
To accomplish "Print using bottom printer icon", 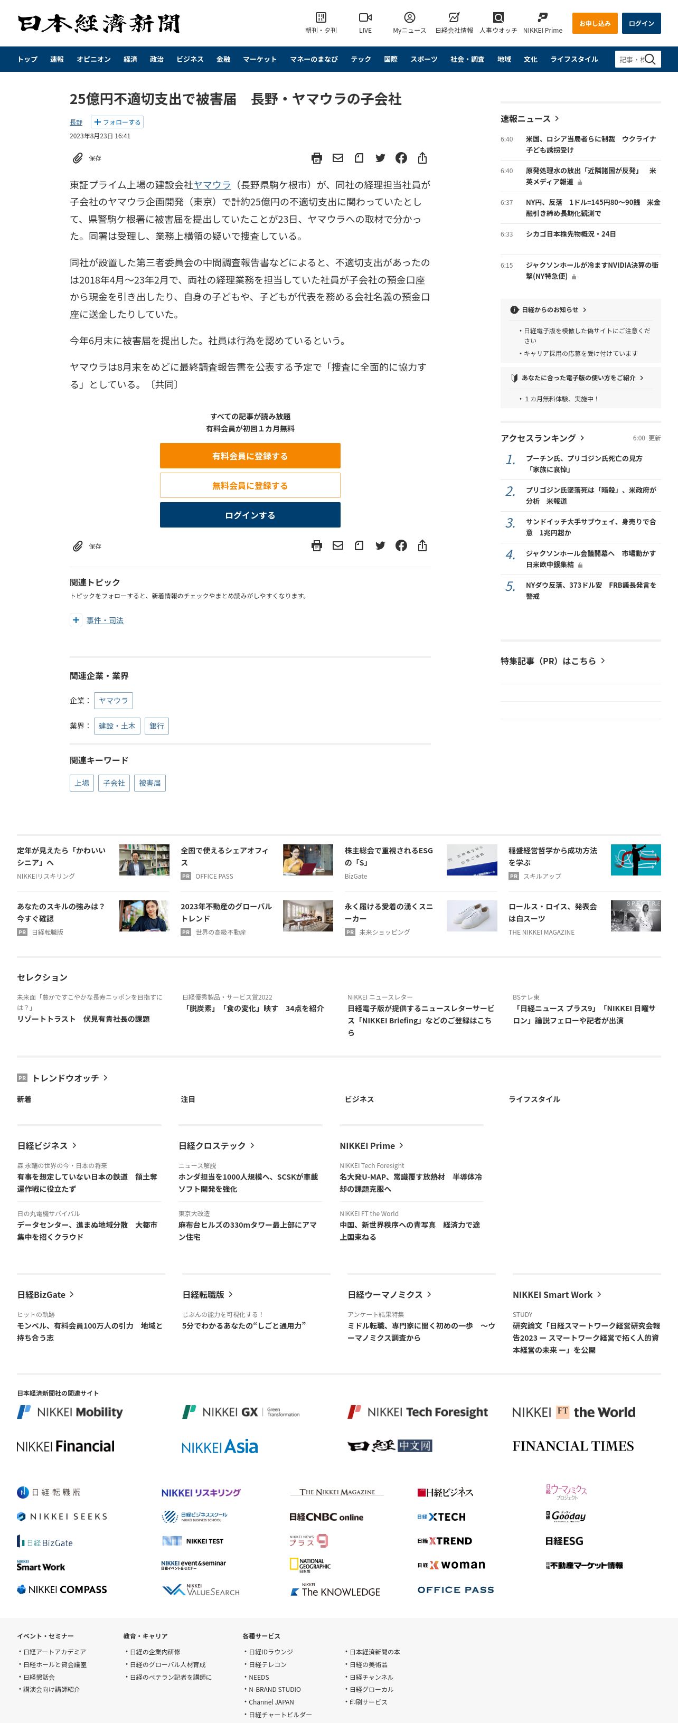I will click(317, 546).
